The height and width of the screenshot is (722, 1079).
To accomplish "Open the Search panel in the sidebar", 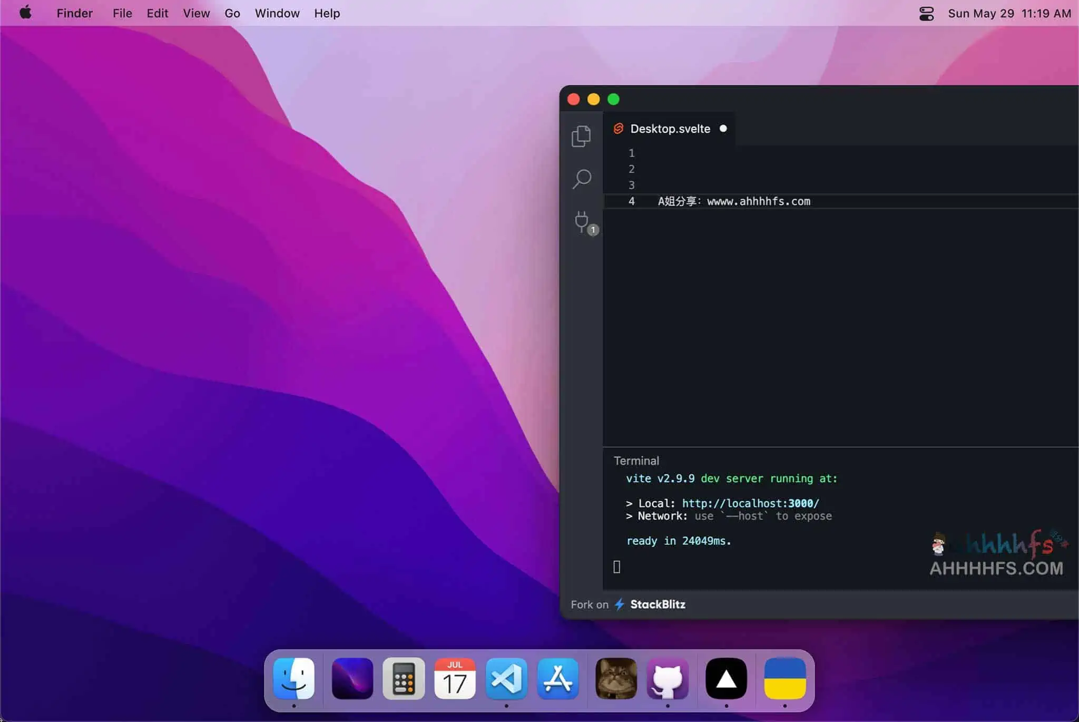I will (581, 179).
